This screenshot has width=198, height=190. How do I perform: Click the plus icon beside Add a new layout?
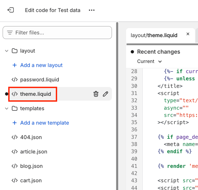(15, 65)
